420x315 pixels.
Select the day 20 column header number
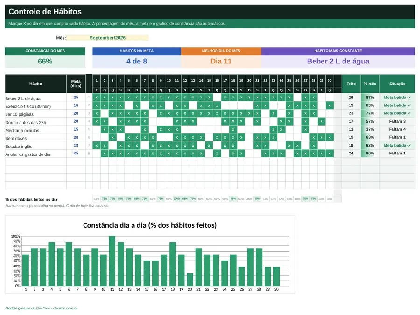click(249, 80)
